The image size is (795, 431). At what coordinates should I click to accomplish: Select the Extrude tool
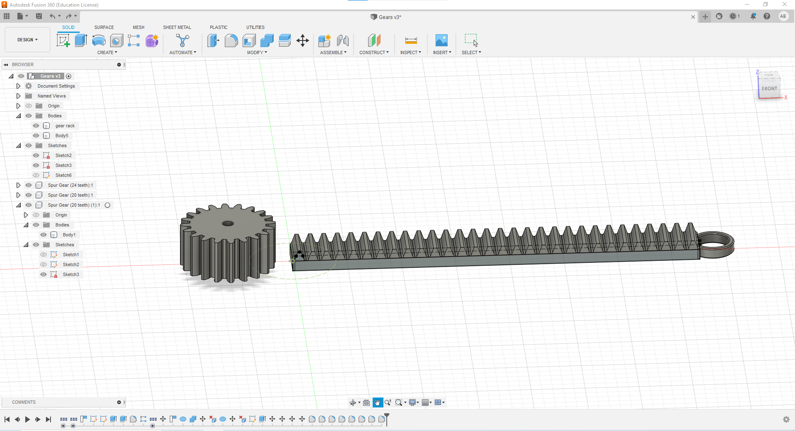point(81,40)
